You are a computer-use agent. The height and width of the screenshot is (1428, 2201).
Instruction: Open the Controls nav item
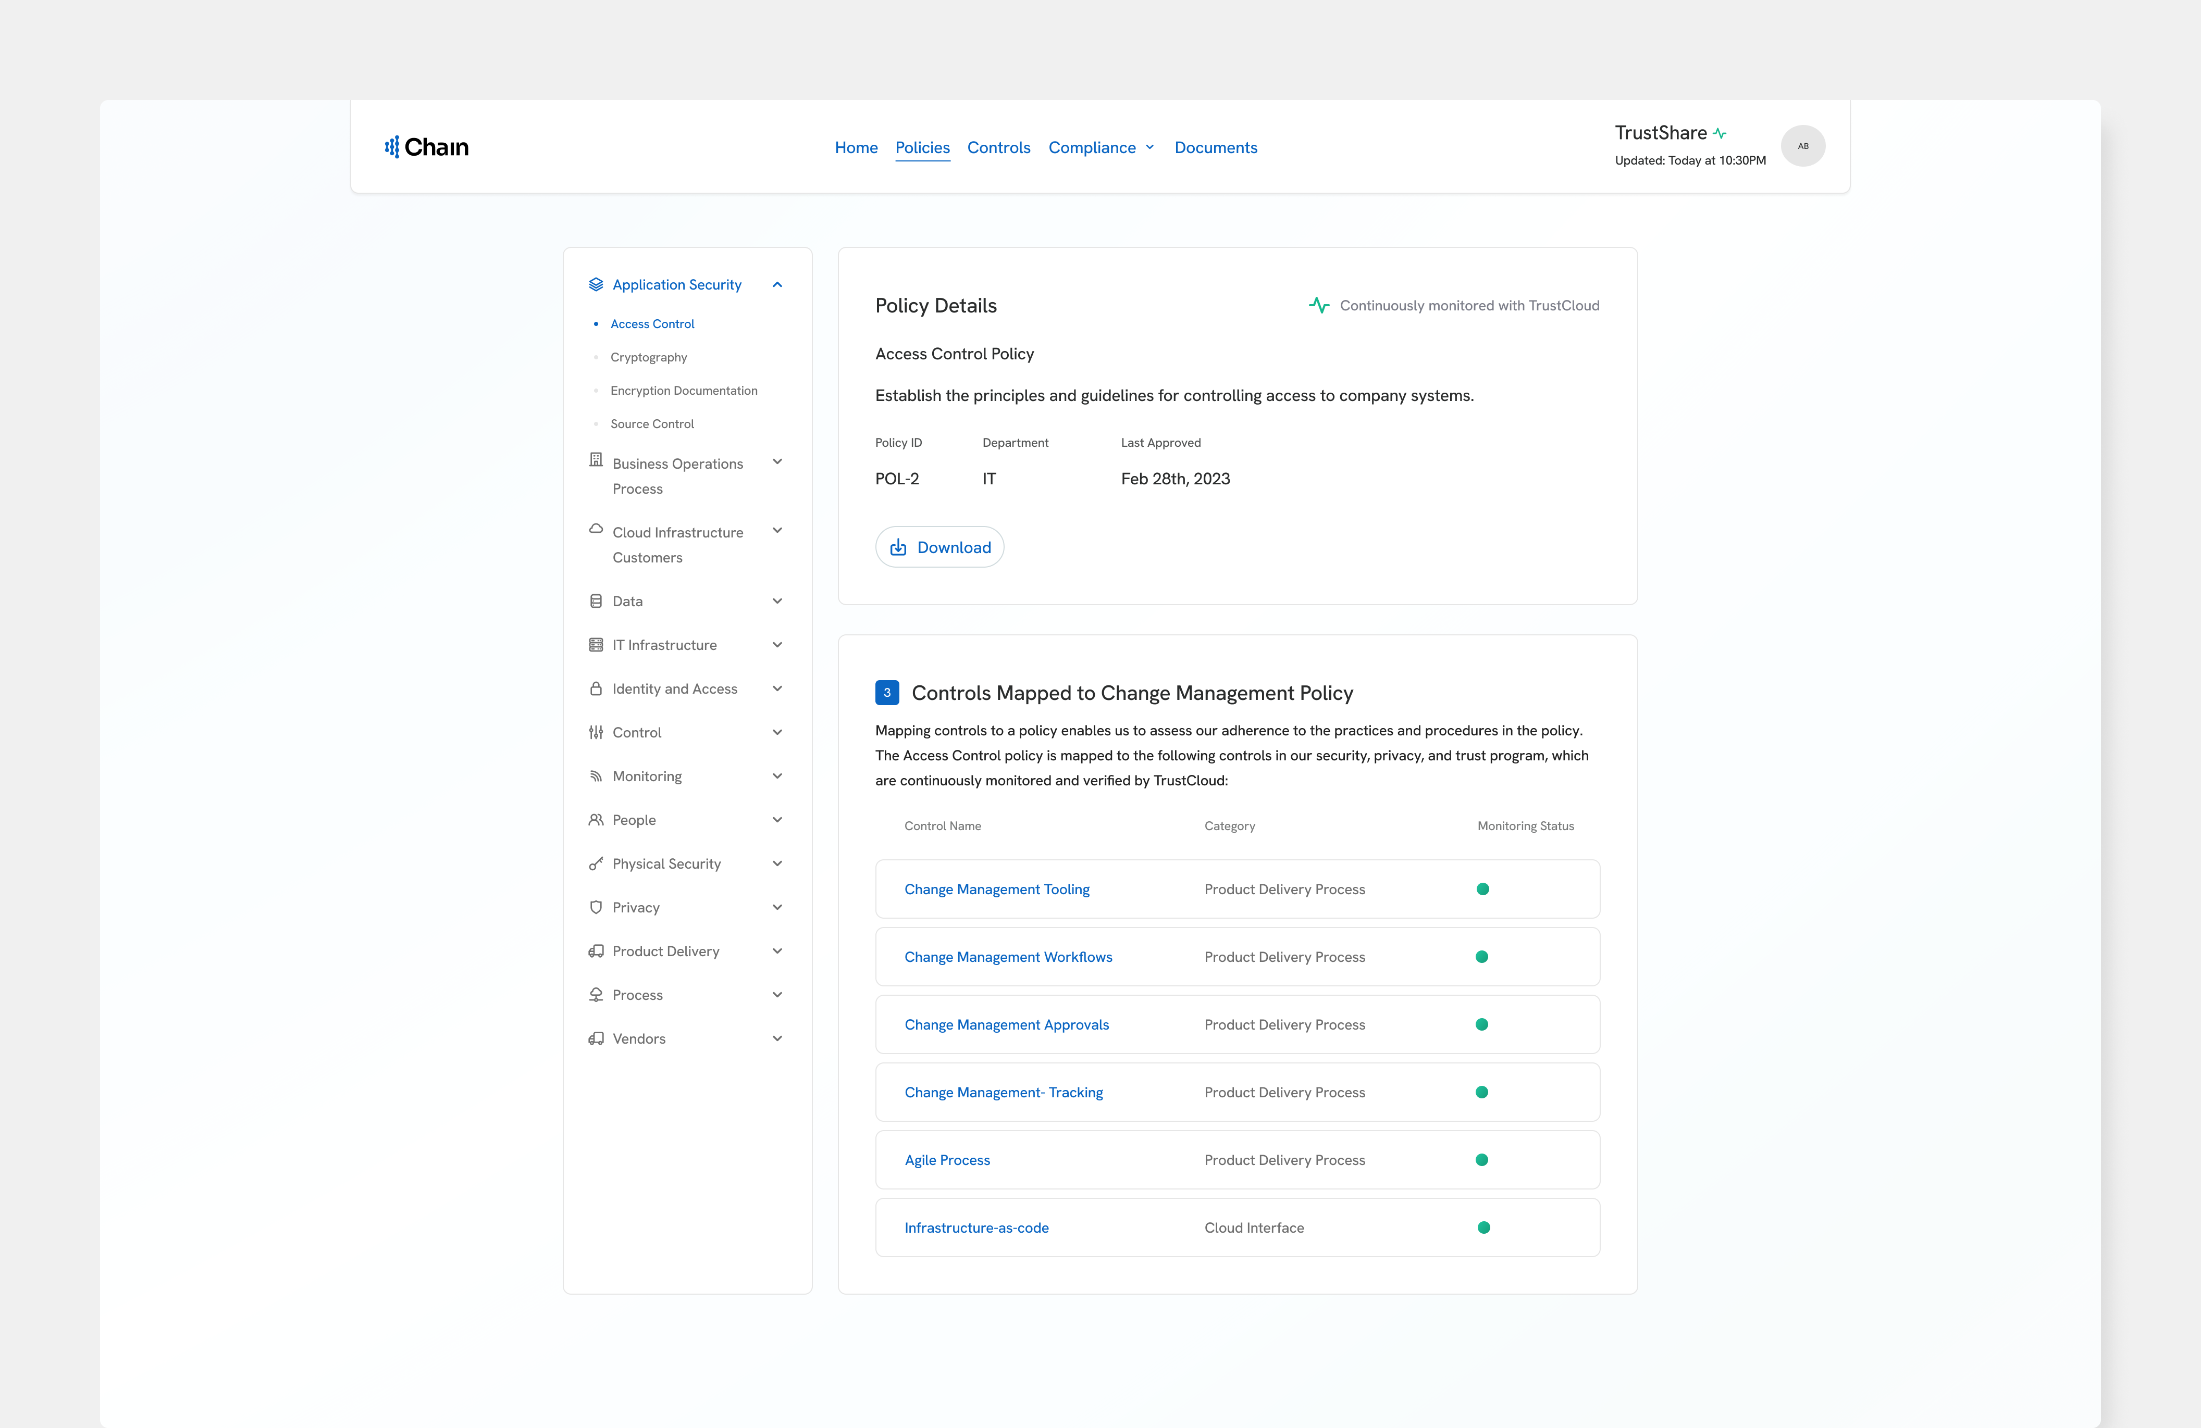(x=999, y=147)
